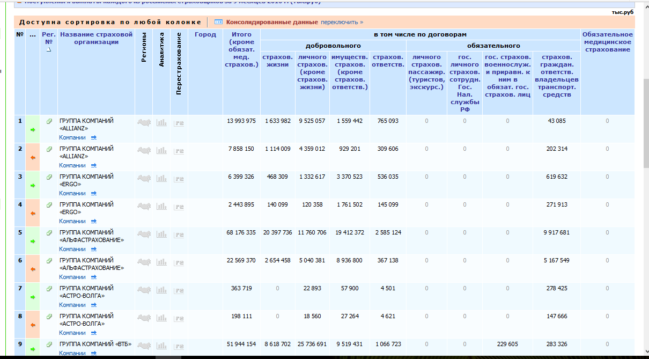Click 'переключить »' switch link
Screen dimensions: 649x359
[x=342, y=22]
